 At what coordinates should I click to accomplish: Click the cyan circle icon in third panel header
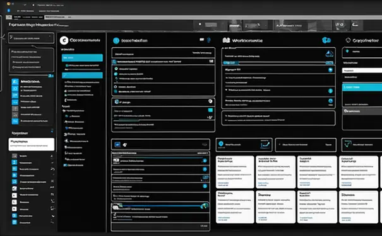pyautogui.click(x=116, y=41)
